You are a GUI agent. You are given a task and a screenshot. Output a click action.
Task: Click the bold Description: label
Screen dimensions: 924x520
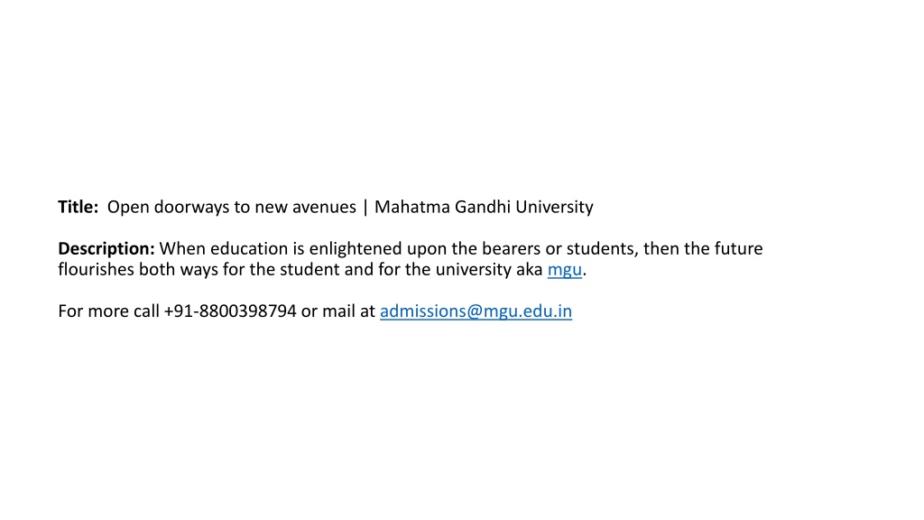point(106,249)
